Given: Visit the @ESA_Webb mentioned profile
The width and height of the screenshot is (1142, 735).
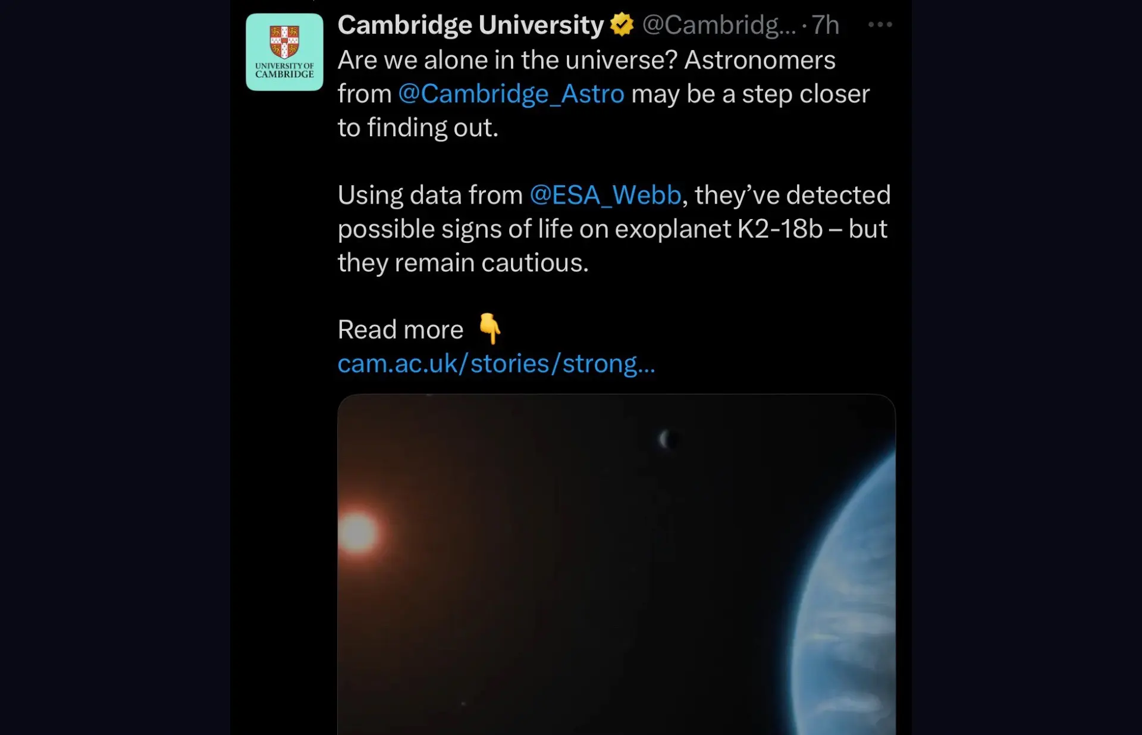Looking at the screenshot, I should pos(605,195).
